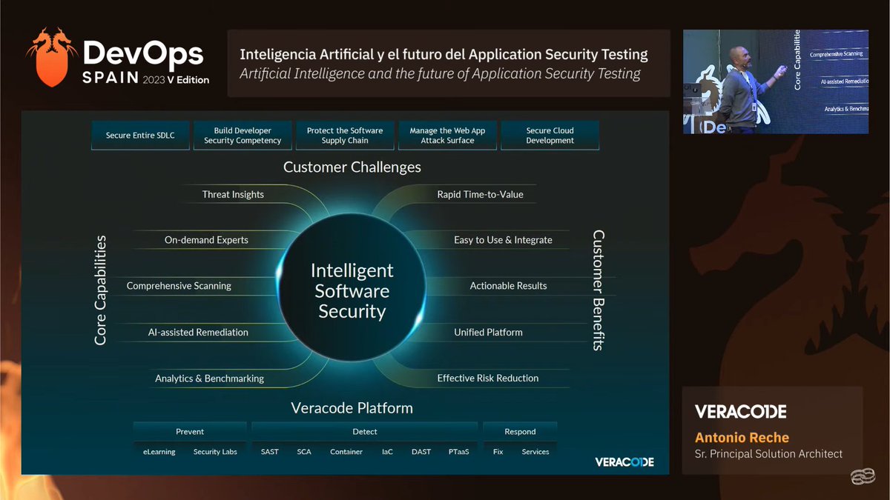Click the Threat Insights label
The height and width of the screenshot is (500, 890).
coord(233,194)
